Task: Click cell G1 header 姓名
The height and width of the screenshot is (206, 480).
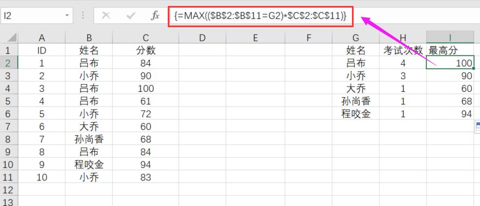Action: pos(356,50)
